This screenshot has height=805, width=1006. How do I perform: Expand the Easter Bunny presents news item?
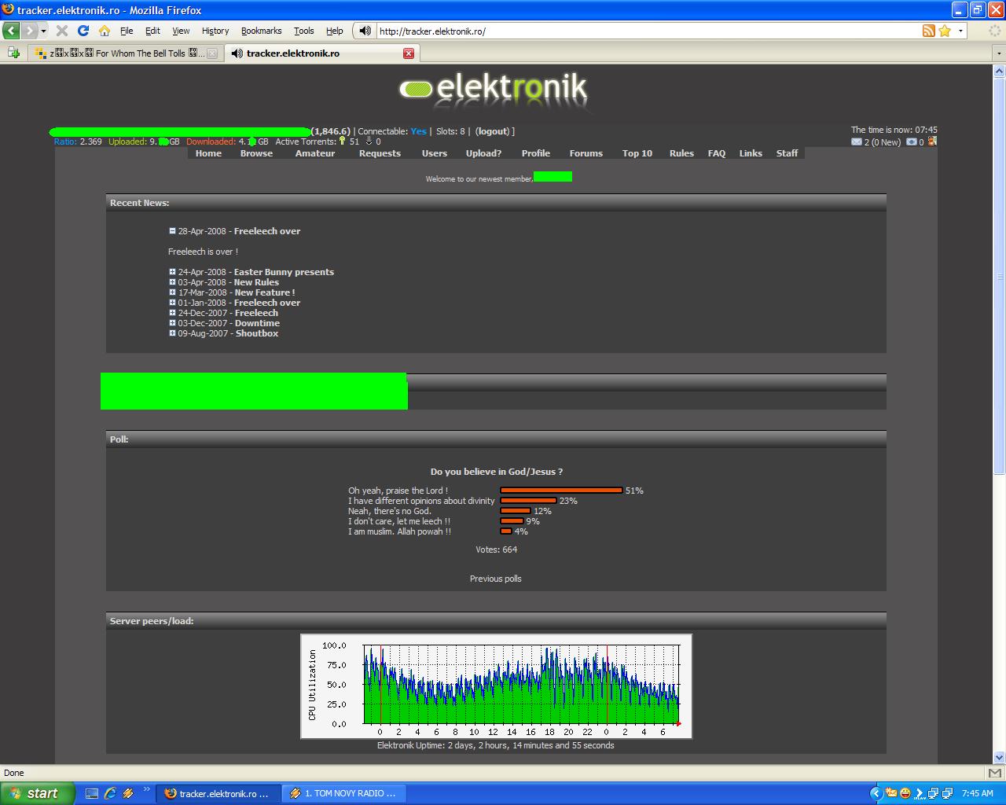click(x=172, y=272)
